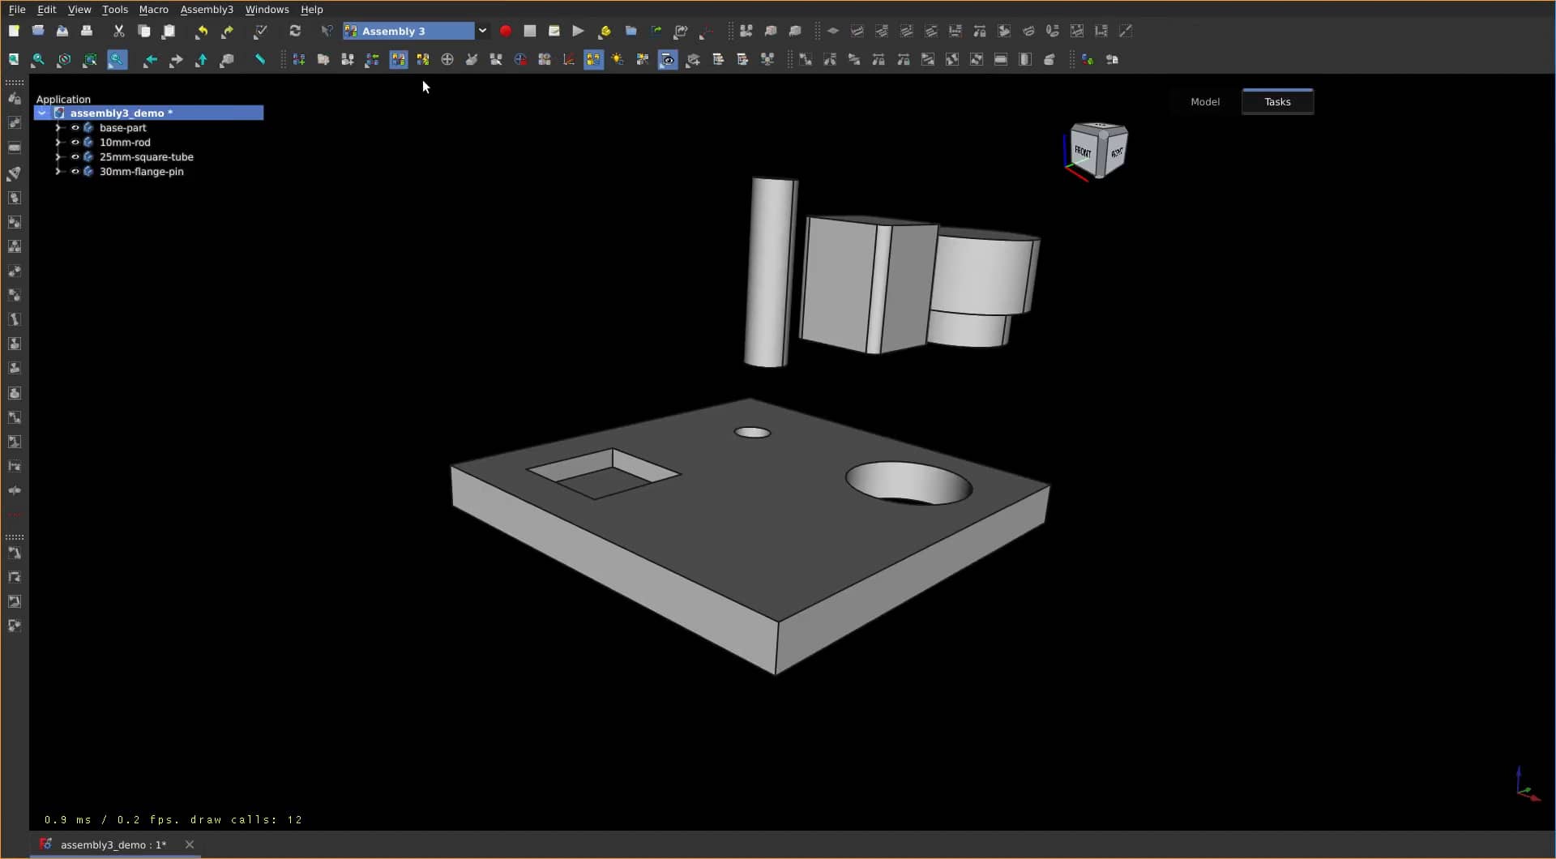1556x859 pixels.
Task: Expand the 25mm-square-tube tree item
Action: pos(58,157)
